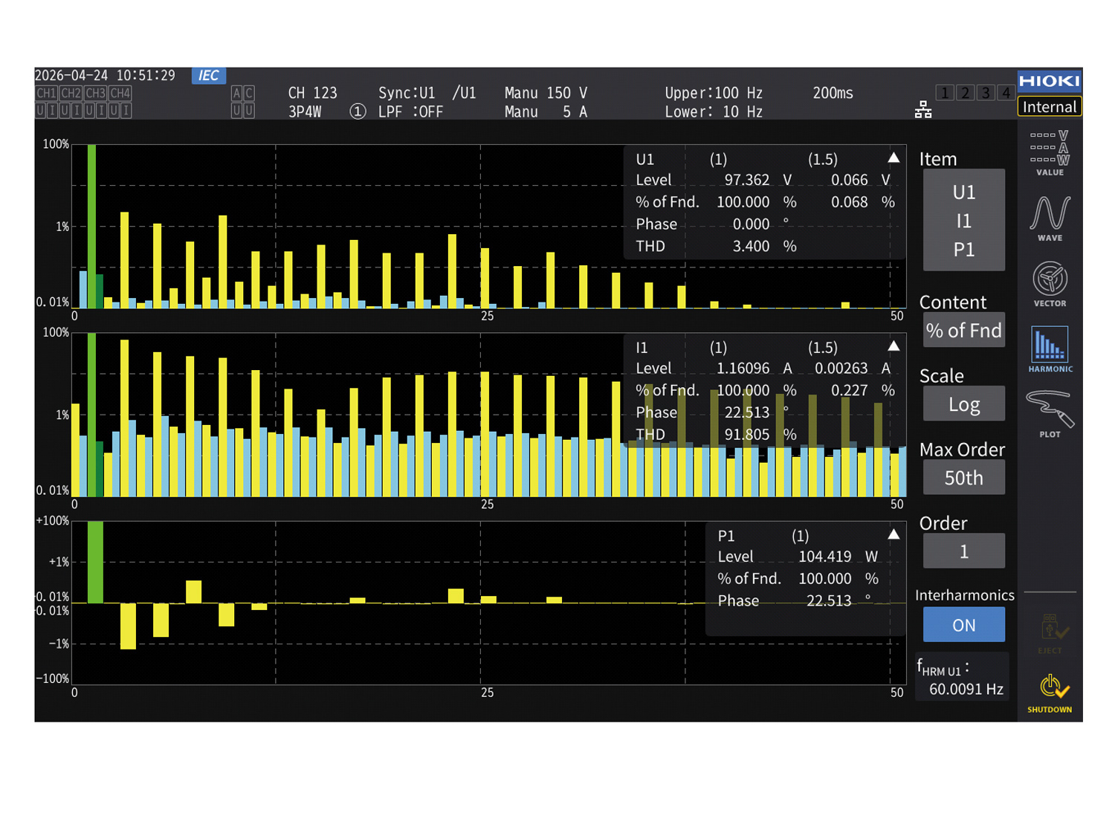Click the IEC mode badge
Viewport: 1115px width, 836px height.
[x=209, y=76]
